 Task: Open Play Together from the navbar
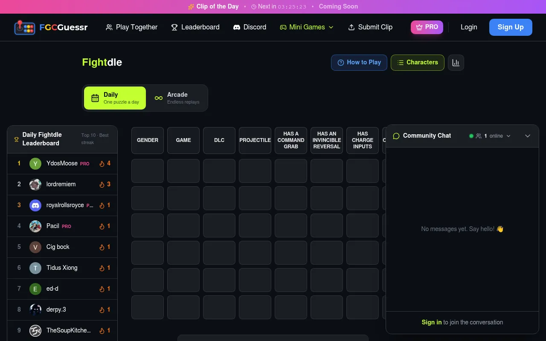tap(132, 27)
